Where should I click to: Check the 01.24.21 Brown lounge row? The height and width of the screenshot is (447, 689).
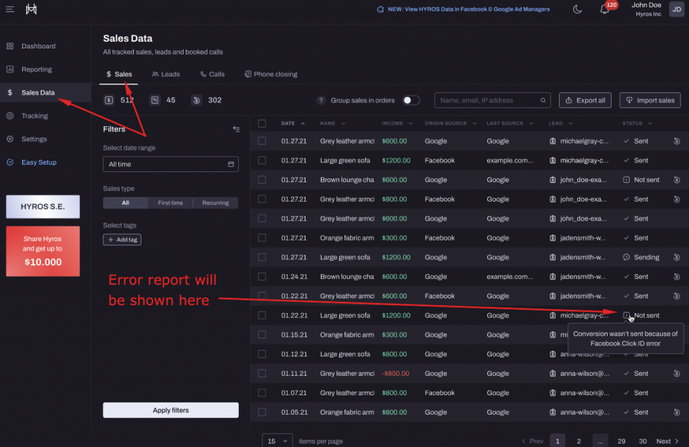pos(262,277)
